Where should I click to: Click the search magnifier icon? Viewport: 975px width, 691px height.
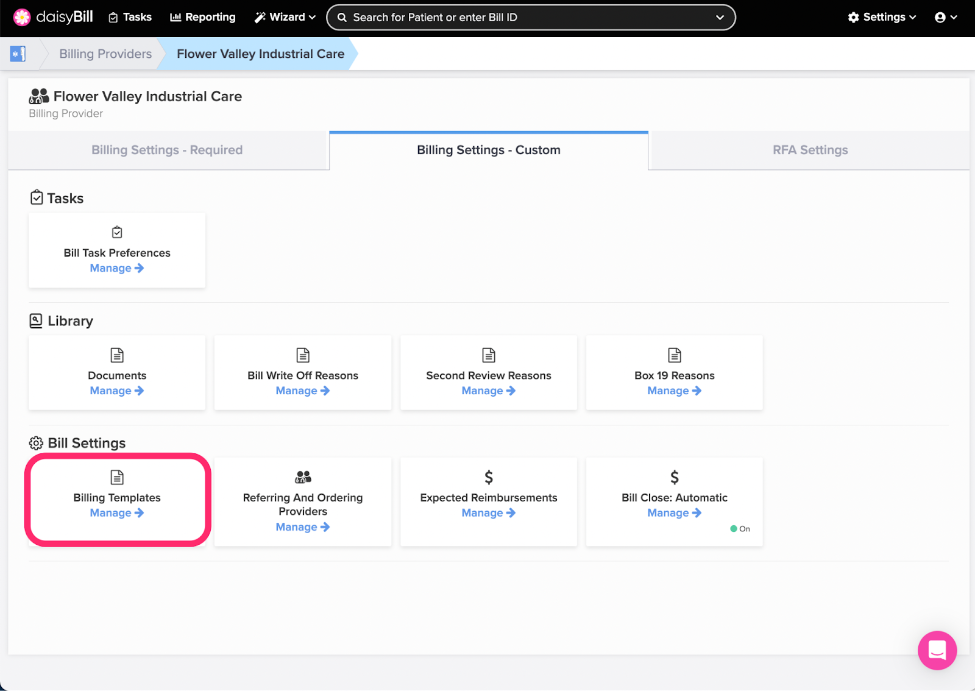point(342,18)
